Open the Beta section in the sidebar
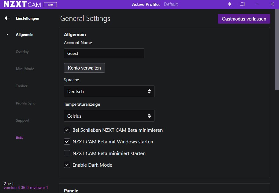This screenshot has height=193, width=279. 20,138
